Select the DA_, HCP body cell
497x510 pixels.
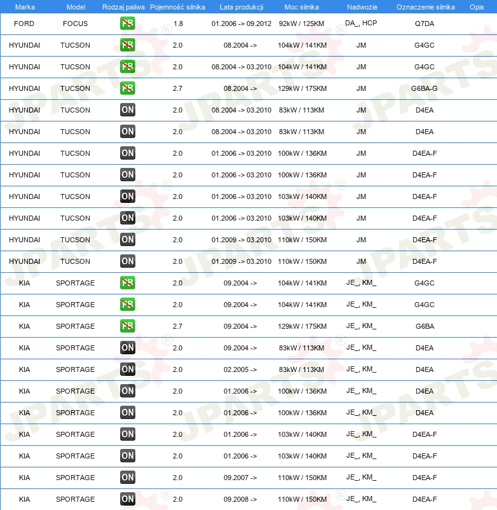click(x=361, y=23)
